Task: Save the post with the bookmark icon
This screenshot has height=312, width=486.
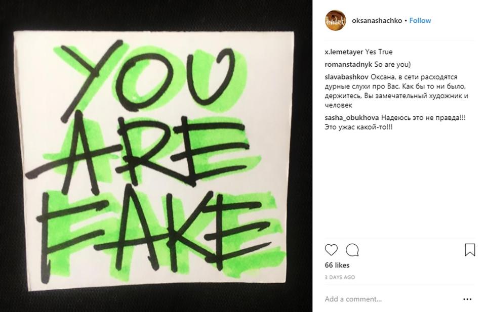Action: 470,250
